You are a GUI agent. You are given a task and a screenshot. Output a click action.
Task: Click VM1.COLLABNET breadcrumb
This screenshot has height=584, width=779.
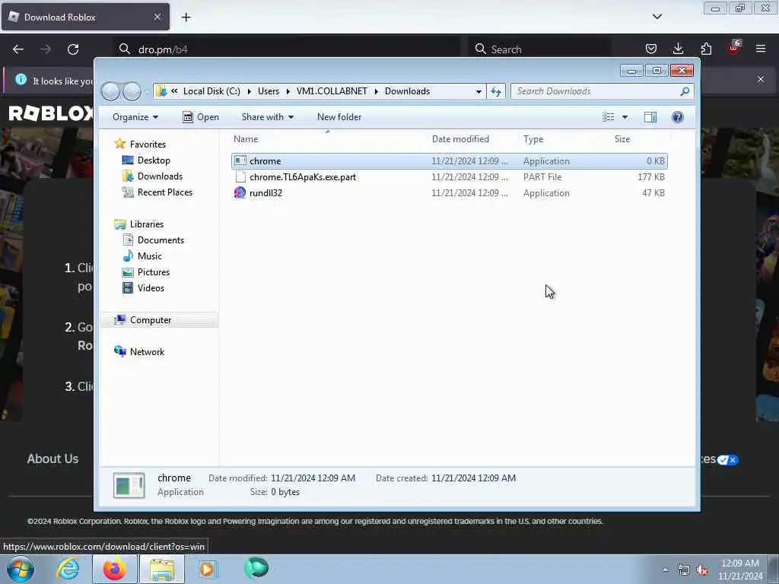tap(332, 91)
